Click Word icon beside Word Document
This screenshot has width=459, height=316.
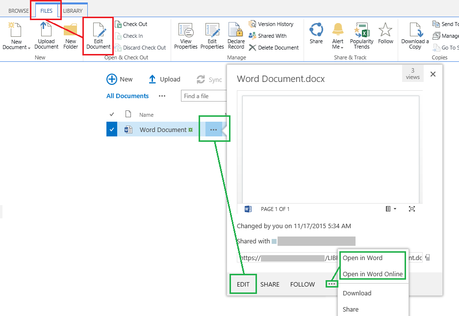click(128, 130)
